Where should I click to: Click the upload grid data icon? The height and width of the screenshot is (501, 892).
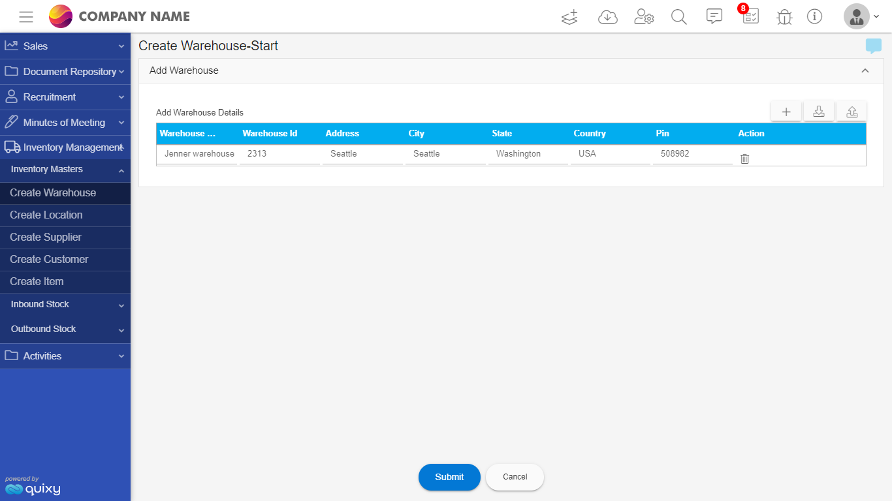[x=852, y=112]
